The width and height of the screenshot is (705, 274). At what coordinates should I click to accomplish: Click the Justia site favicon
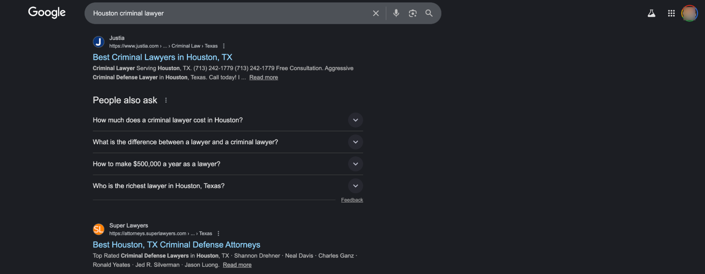99,42
